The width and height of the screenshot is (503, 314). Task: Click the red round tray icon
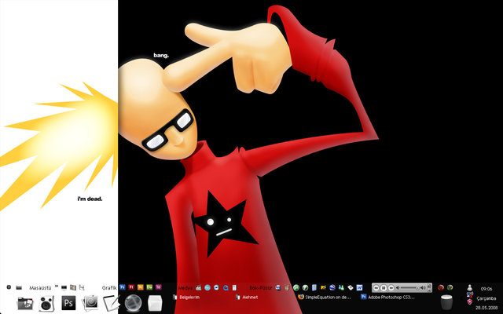441,287
